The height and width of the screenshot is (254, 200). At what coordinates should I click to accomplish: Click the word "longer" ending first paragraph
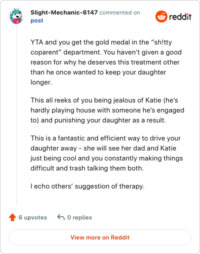click(x=40, y=82)
